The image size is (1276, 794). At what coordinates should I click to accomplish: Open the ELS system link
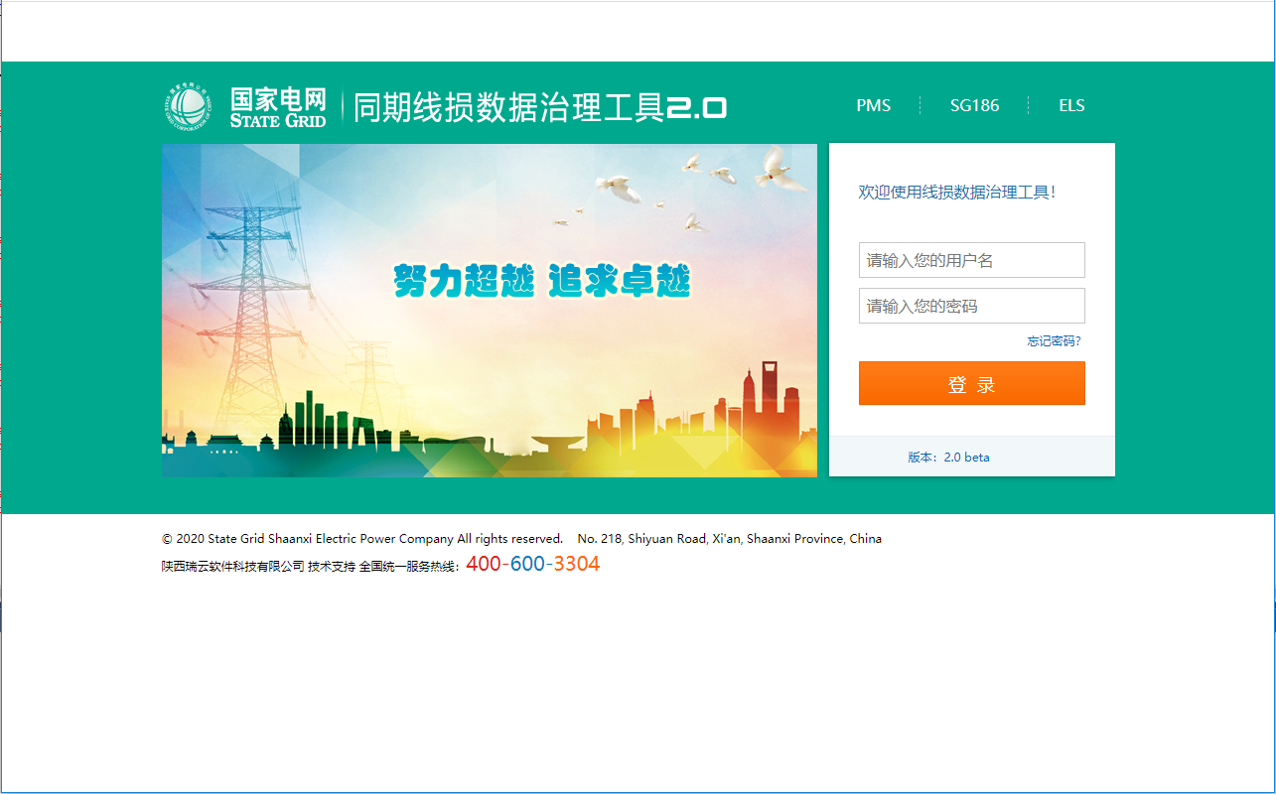tap(1071, 105)
